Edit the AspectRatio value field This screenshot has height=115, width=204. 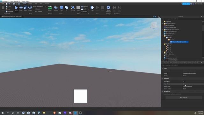[x=193, y=84]
